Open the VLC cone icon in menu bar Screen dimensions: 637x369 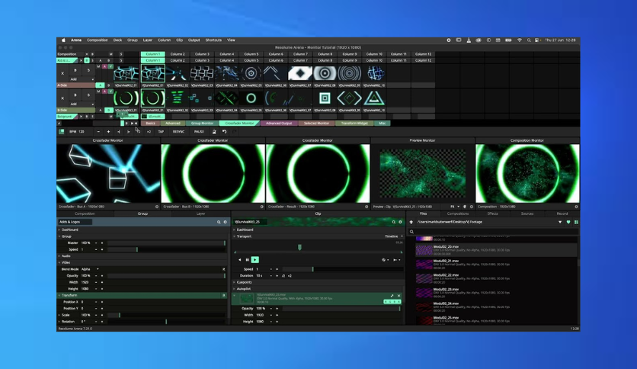[x=469, y=40]
